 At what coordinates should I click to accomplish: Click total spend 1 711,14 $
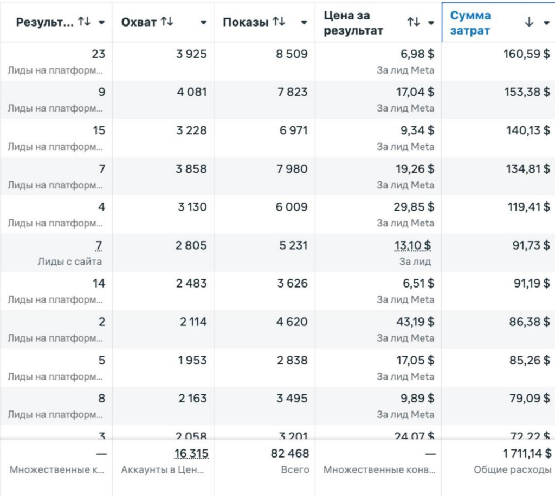526,454
